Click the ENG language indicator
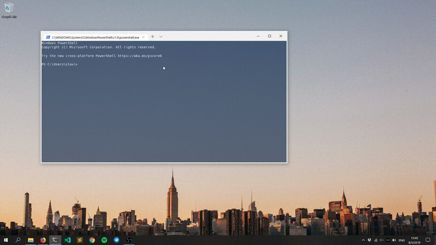The height and width of the screenshot is (245, 436). click(x=402, y=240)
